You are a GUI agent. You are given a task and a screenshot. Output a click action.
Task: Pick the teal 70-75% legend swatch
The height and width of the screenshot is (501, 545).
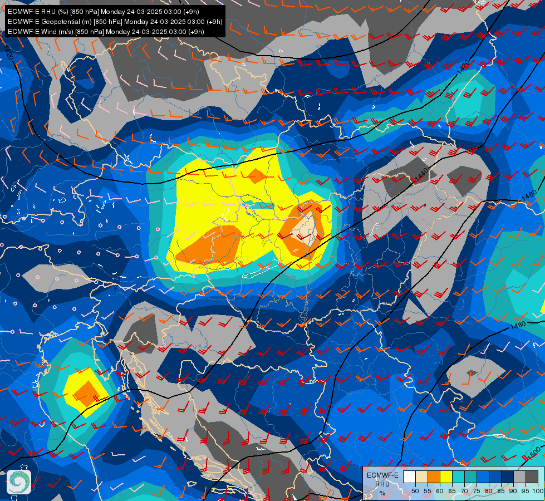tap(470, 477)
